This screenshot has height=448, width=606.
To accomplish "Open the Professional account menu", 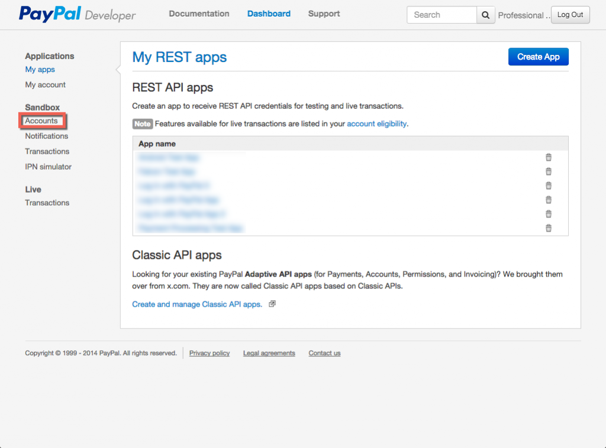I will tap(524, 15).
